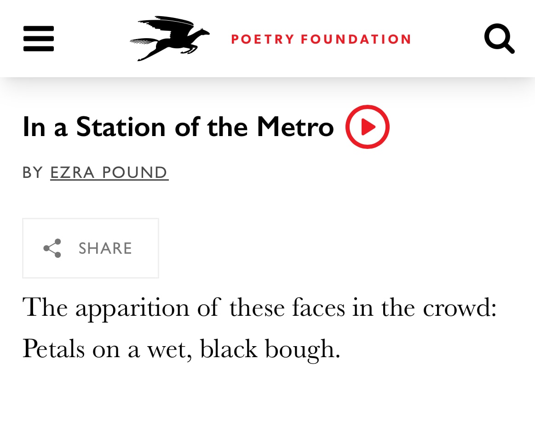Click the word "The" starting the poem
The image size is (535, 433).
click(45, 308)
